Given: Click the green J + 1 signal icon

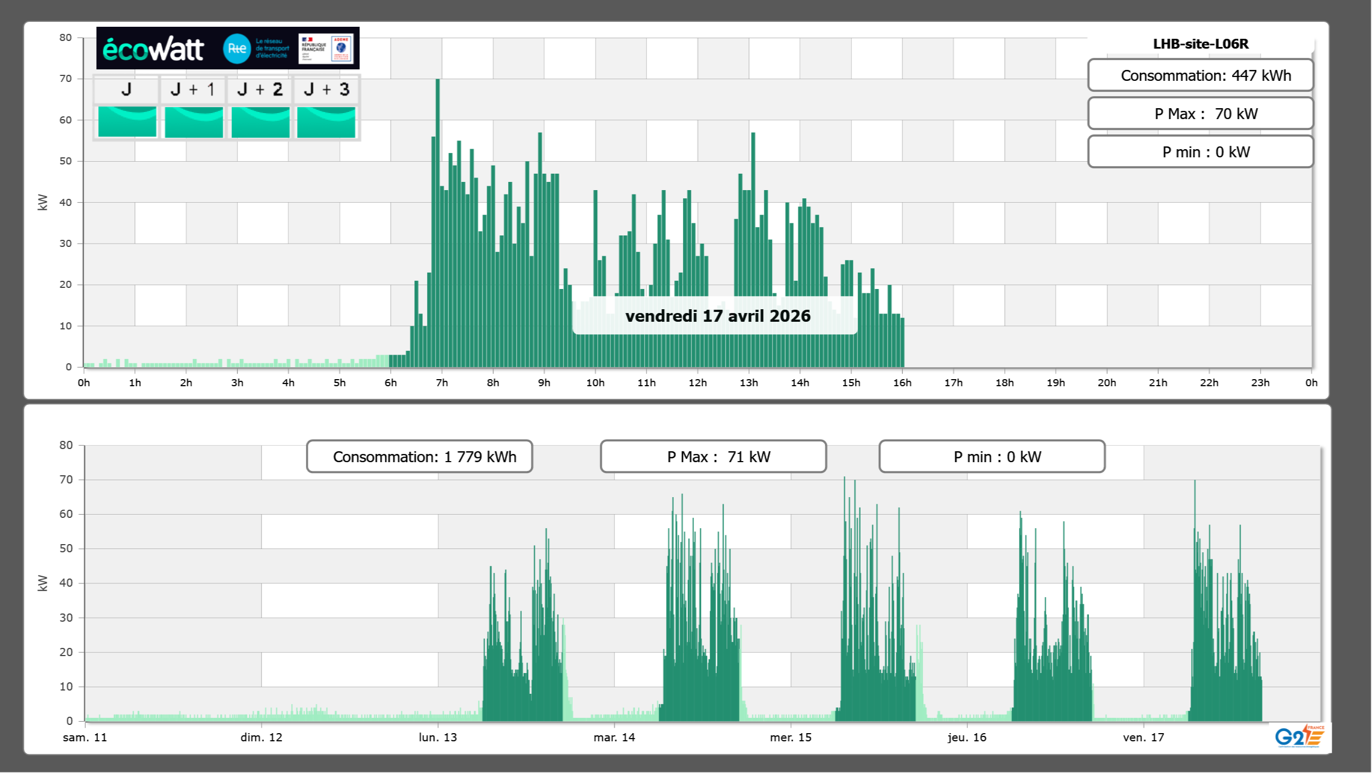Looking at the screenshot, I should 193,122.
